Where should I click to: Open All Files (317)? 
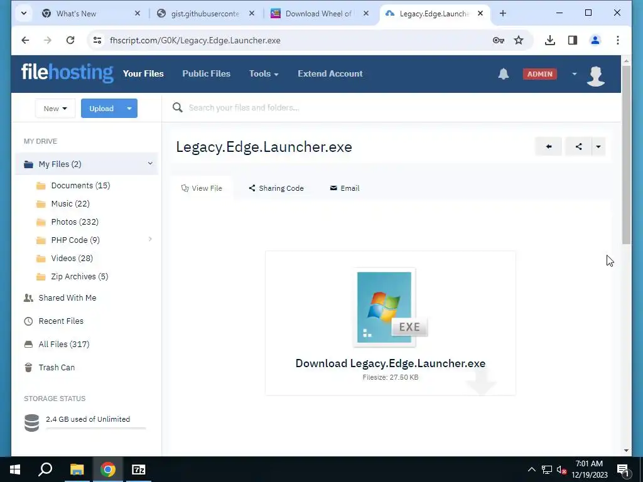coord(63,345)
